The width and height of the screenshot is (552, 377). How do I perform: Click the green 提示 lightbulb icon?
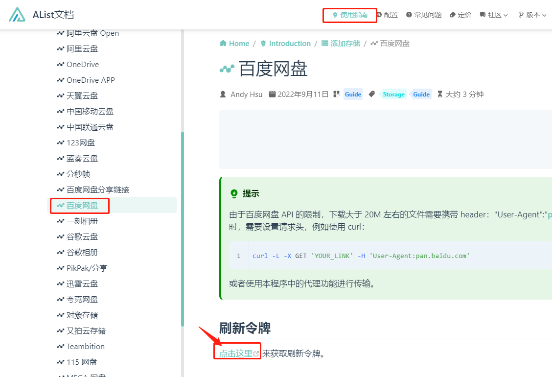[x=234, y=193]
